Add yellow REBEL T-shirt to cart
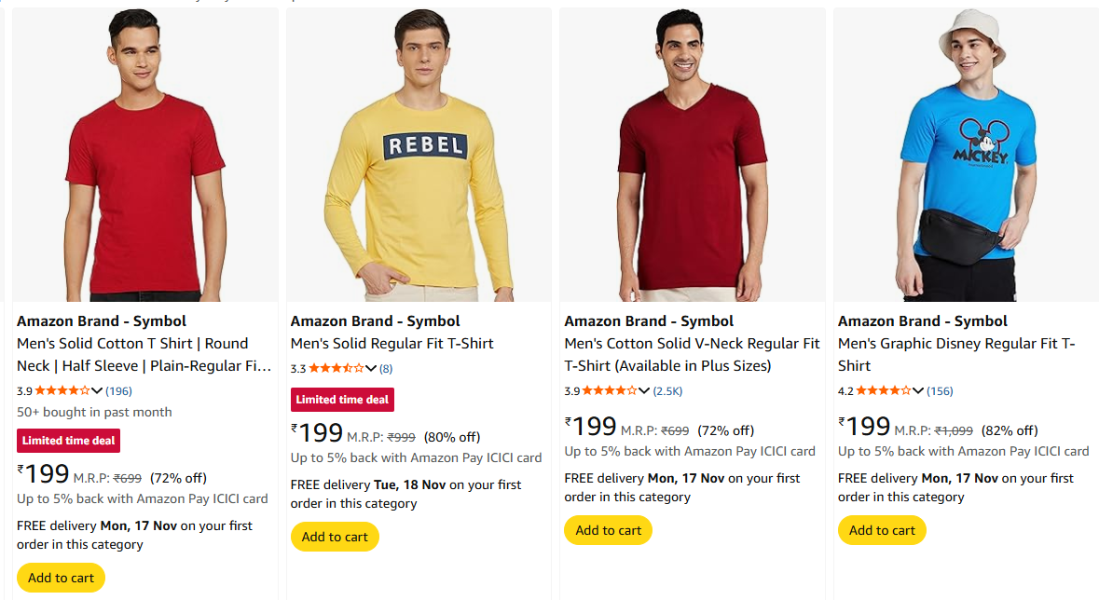Screen dimensions: 1099x600 click(x=335, y=537)
